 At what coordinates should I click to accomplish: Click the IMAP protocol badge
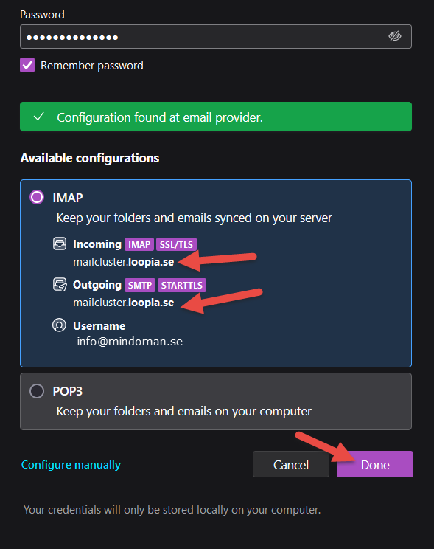click(139, 244)
